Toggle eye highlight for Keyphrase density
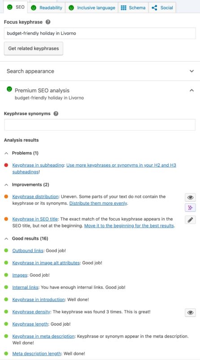Screen dimensions: 200x360 [x=190, y=312]
